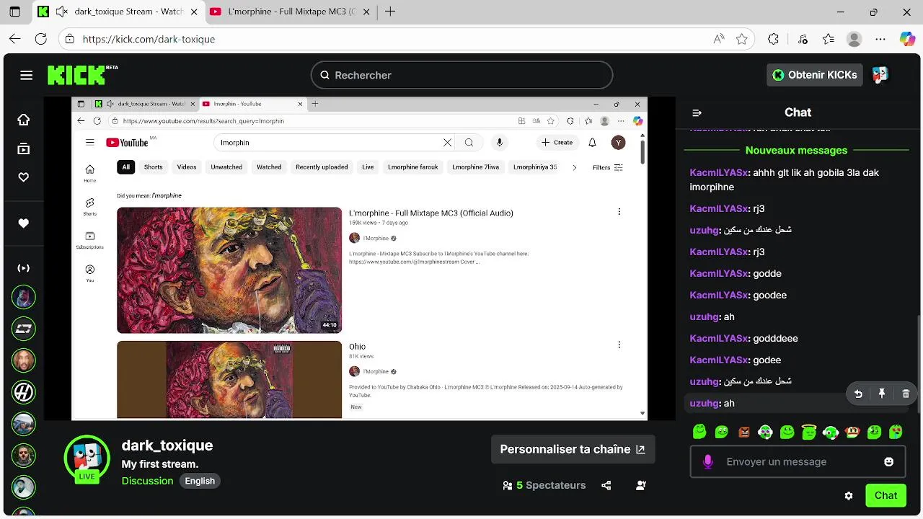Focus Envoyer un message input
Screen dimensions: 923x519
pos(798,461)
